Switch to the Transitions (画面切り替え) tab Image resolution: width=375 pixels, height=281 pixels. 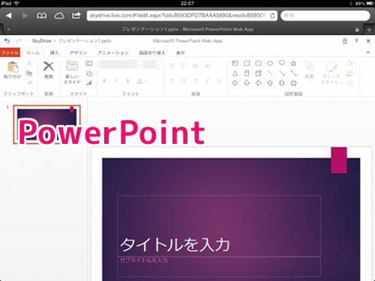[152, 52]
